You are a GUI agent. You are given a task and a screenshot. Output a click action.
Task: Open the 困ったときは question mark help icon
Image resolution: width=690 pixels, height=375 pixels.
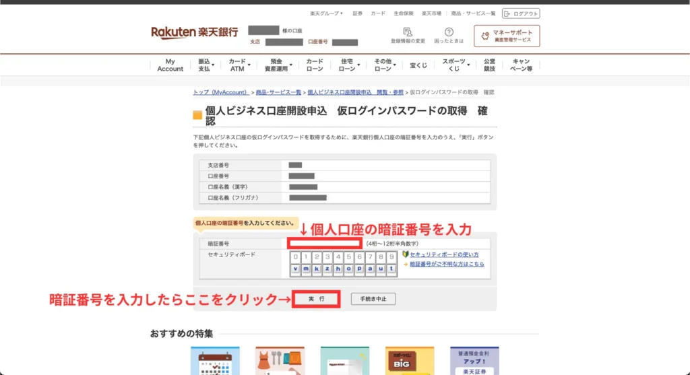point(449,32)
